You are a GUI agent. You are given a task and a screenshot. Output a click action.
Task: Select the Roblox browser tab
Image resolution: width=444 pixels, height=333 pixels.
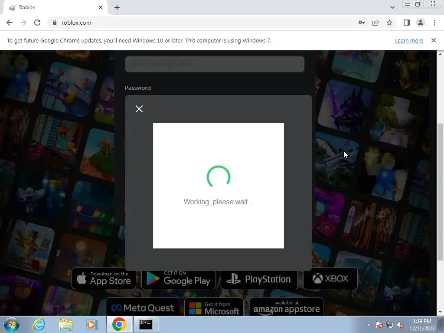(55, 8)
